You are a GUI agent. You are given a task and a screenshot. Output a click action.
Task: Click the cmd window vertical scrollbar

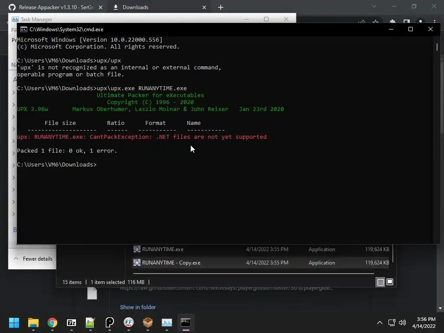tap(437, 47)
